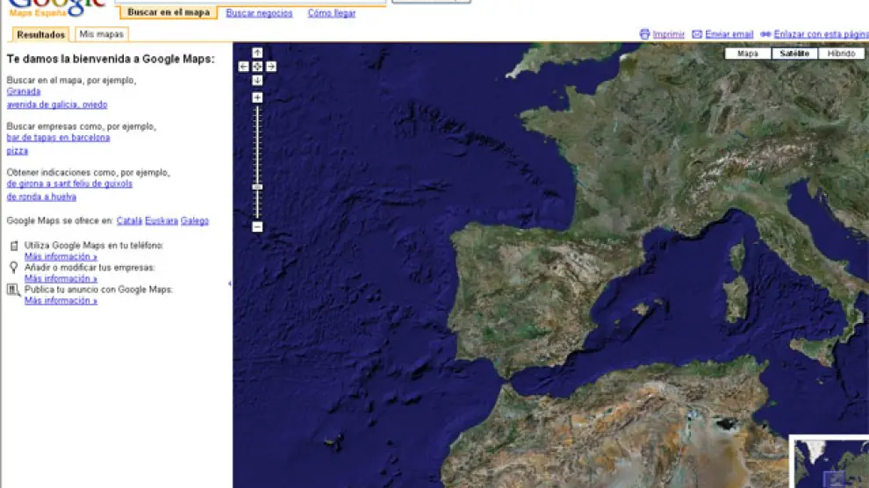Open the Mis mapas tab
Image resolution: width=869 pixels, height=488 pixels.
[x=101, y=34]
